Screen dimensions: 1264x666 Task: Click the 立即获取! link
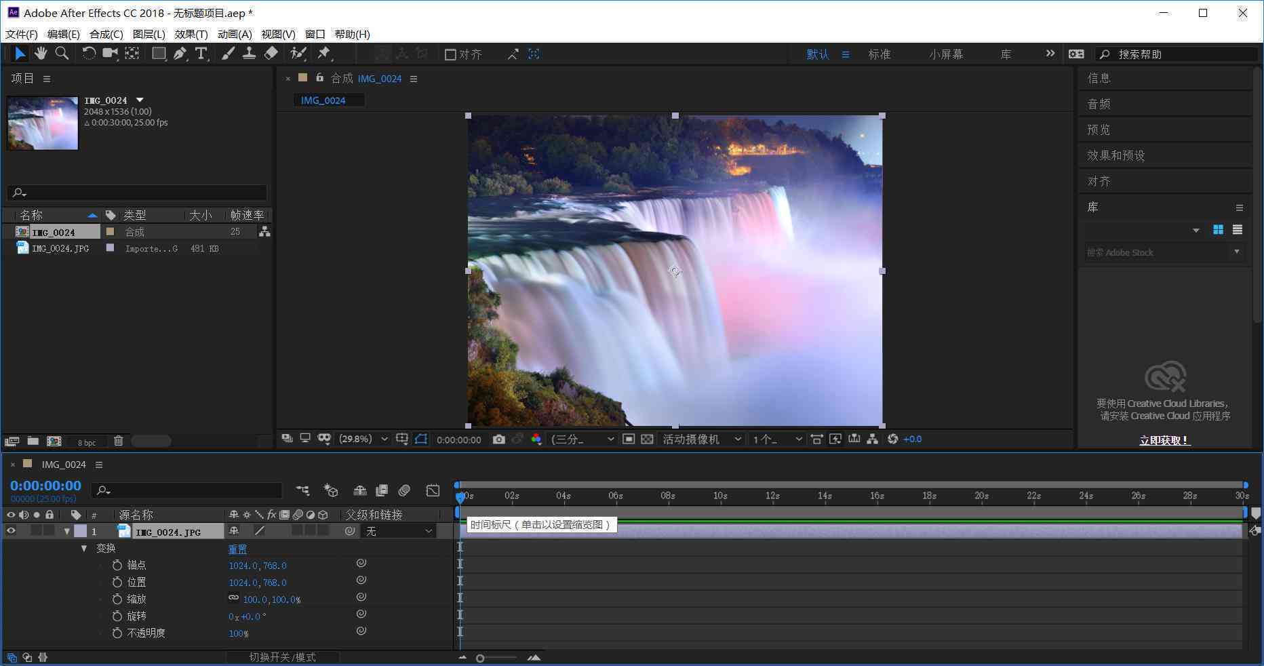1165,440
